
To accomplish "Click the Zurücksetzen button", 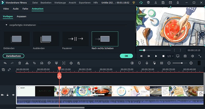I will pos(14,56).
